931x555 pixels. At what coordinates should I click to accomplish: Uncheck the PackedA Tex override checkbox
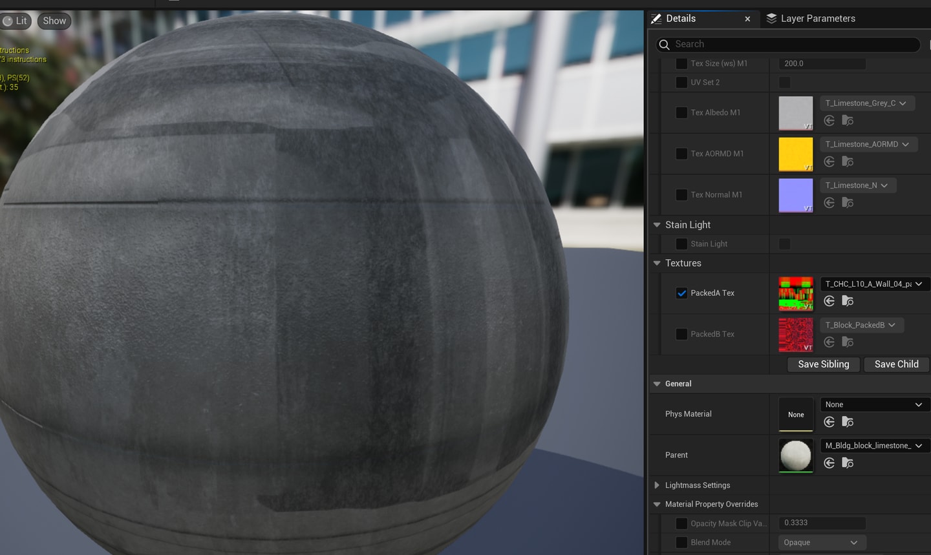pos(681,293)
